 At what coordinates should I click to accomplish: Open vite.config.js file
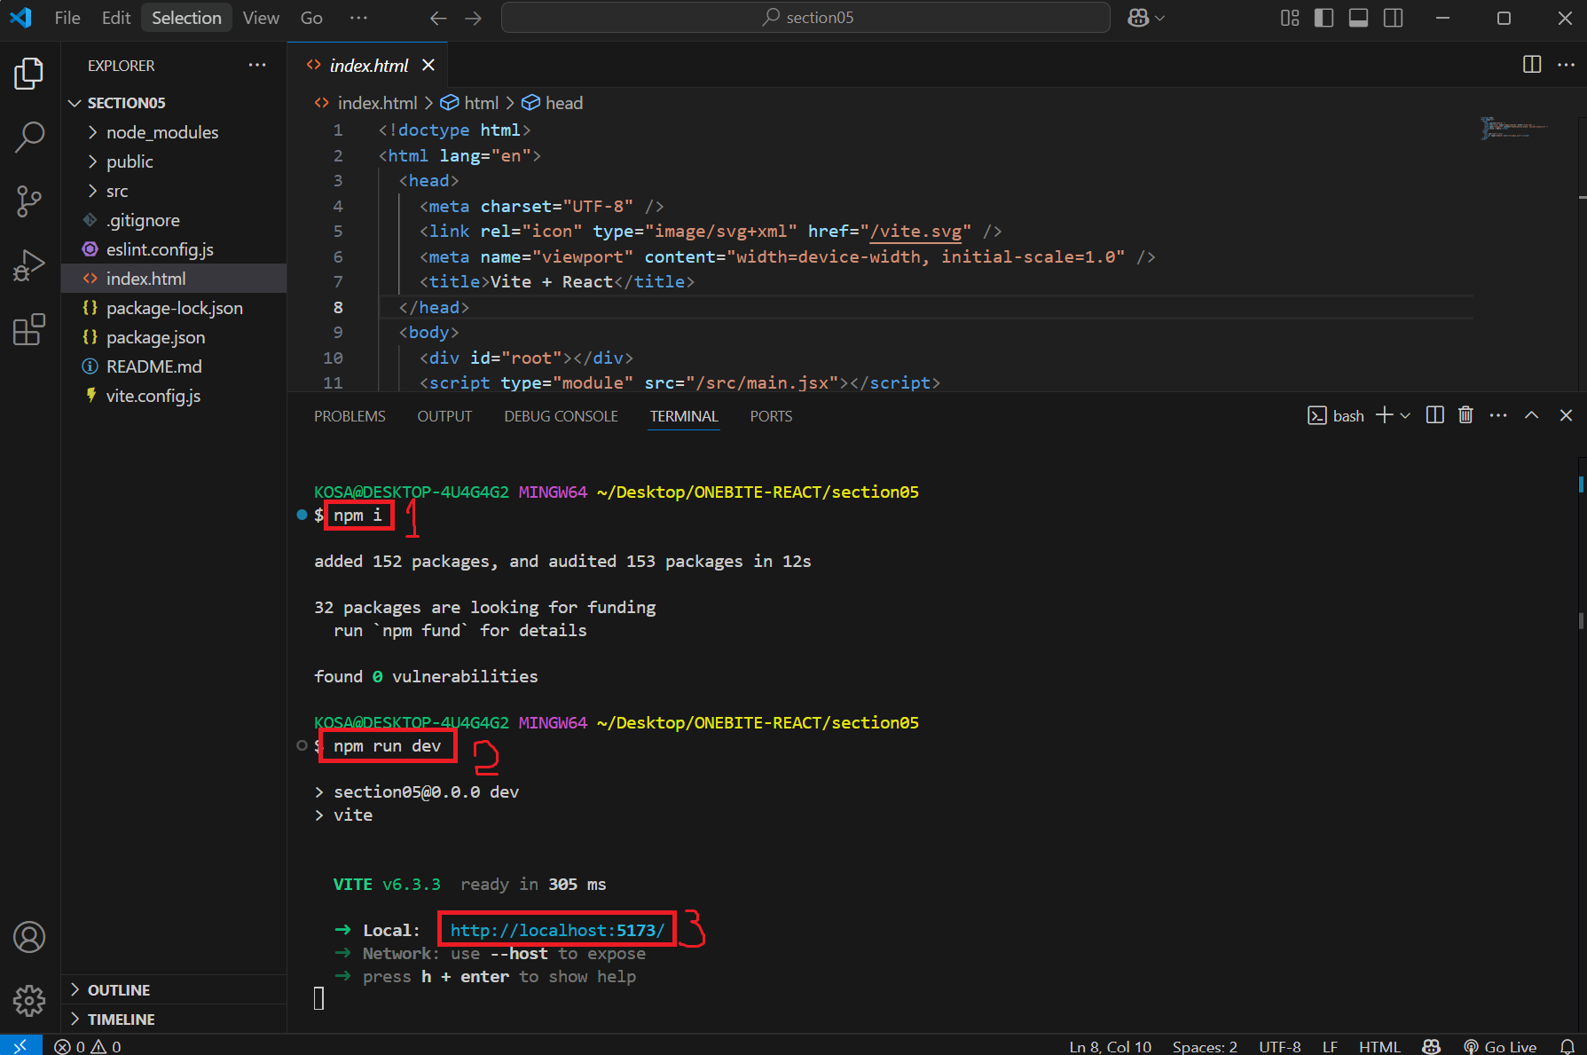pos(174,396)
